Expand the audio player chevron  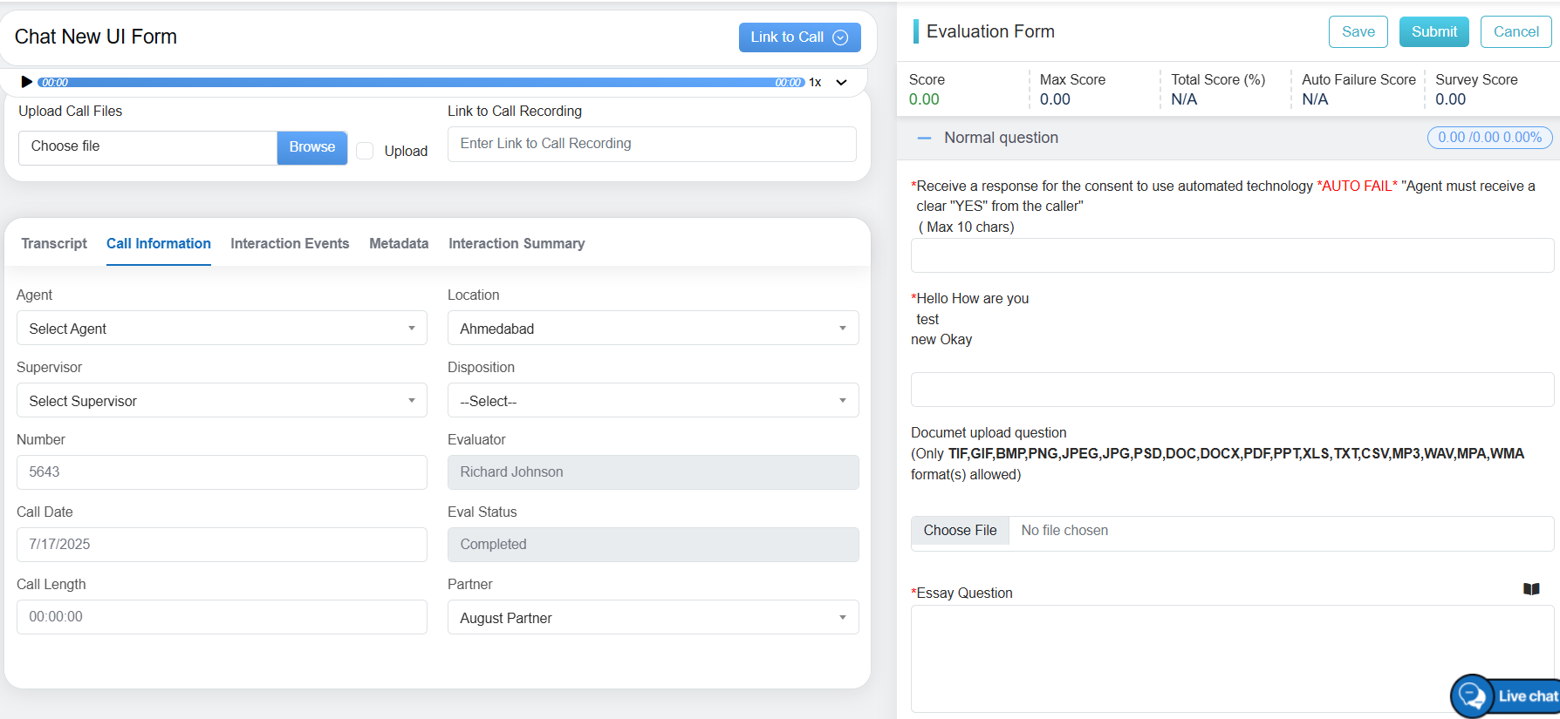[841, 83]
